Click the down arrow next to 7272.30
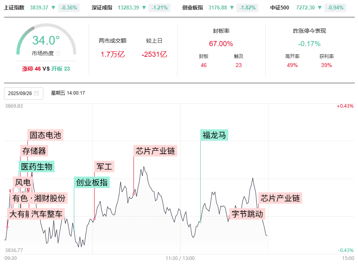Viewport: 358px width, 267px height. coord(320,7)
